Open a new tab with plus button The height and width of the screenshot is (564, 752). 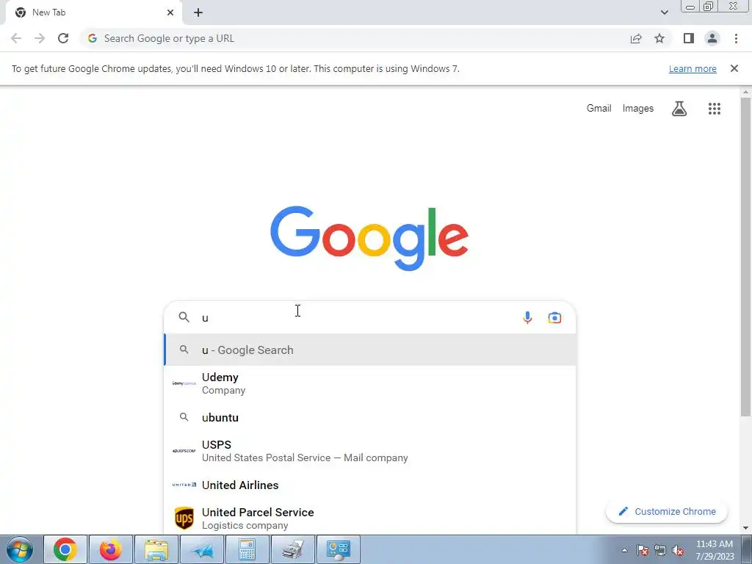click(x=198, y=12)
